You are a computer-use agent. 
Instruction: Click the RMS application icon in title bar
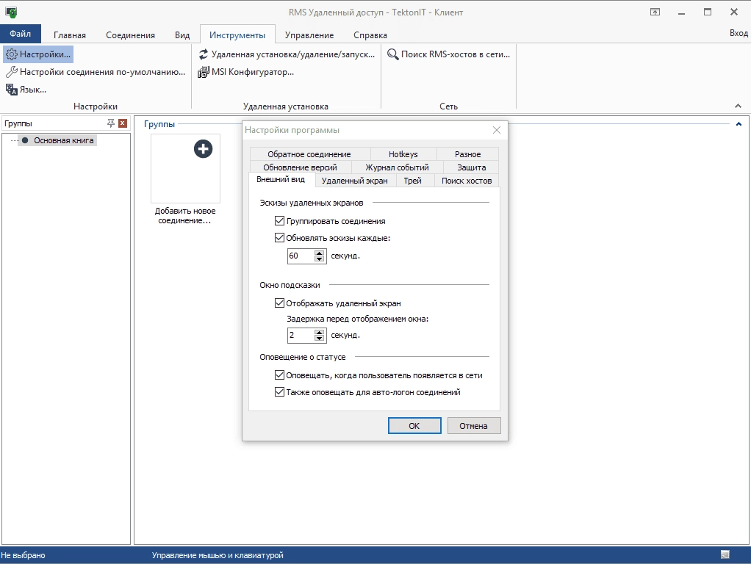(11, 12)
